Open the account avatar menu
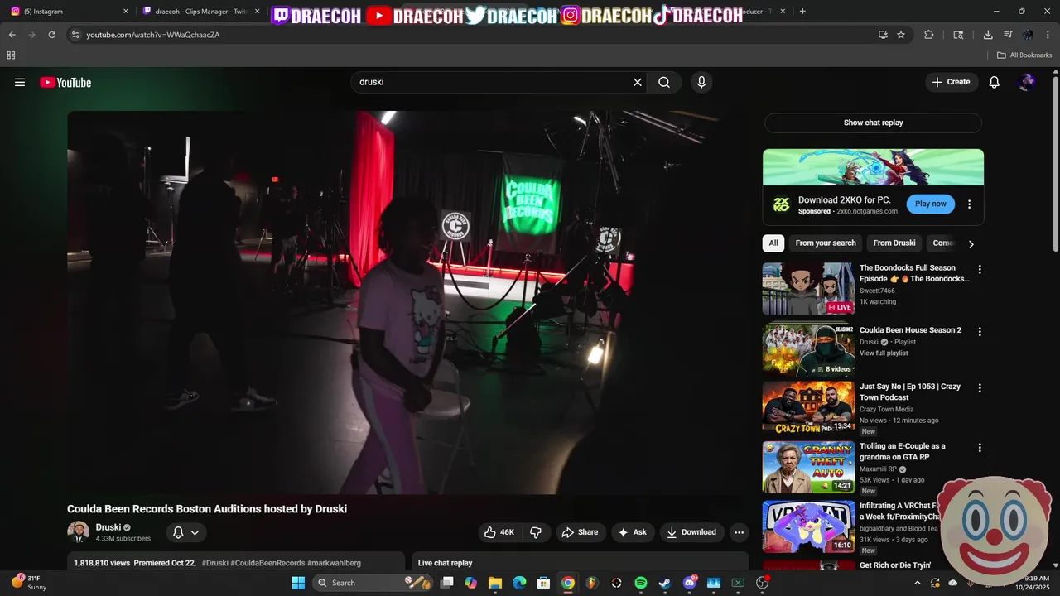The image size is (1060, 596). point(1028,82)
